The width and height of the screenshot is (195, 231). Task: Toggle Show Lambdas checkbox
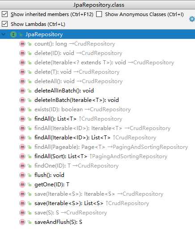(4, 24)
